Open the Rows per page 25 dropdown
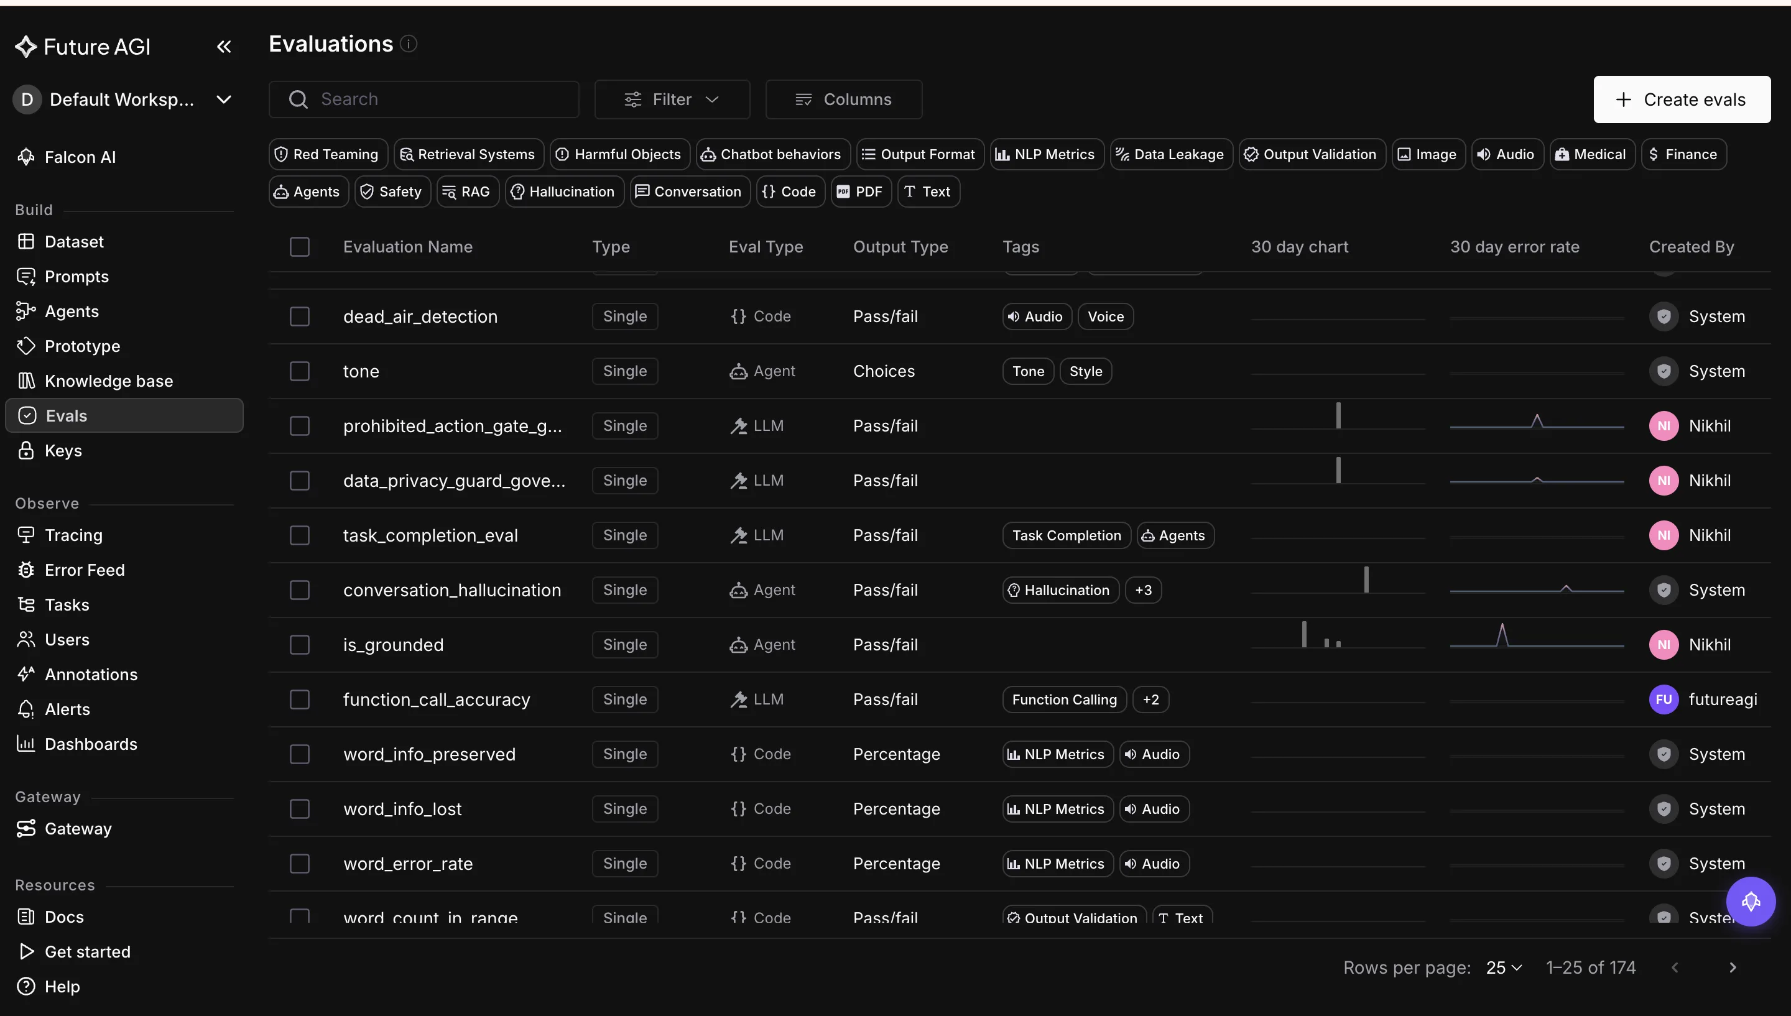Viewport: 1791px width, 1016px height. 1504,968
